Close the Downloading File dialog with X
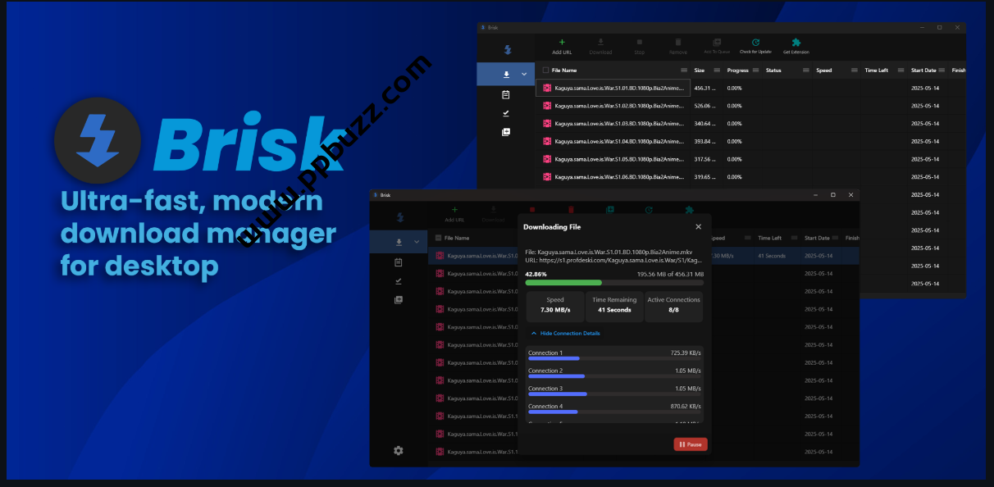This screenshot has height=487, width=994. point(699,226)
